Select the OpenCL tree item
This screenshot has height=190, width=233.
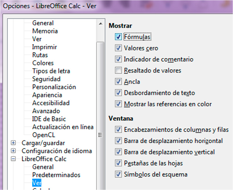[x=43, y=135]
